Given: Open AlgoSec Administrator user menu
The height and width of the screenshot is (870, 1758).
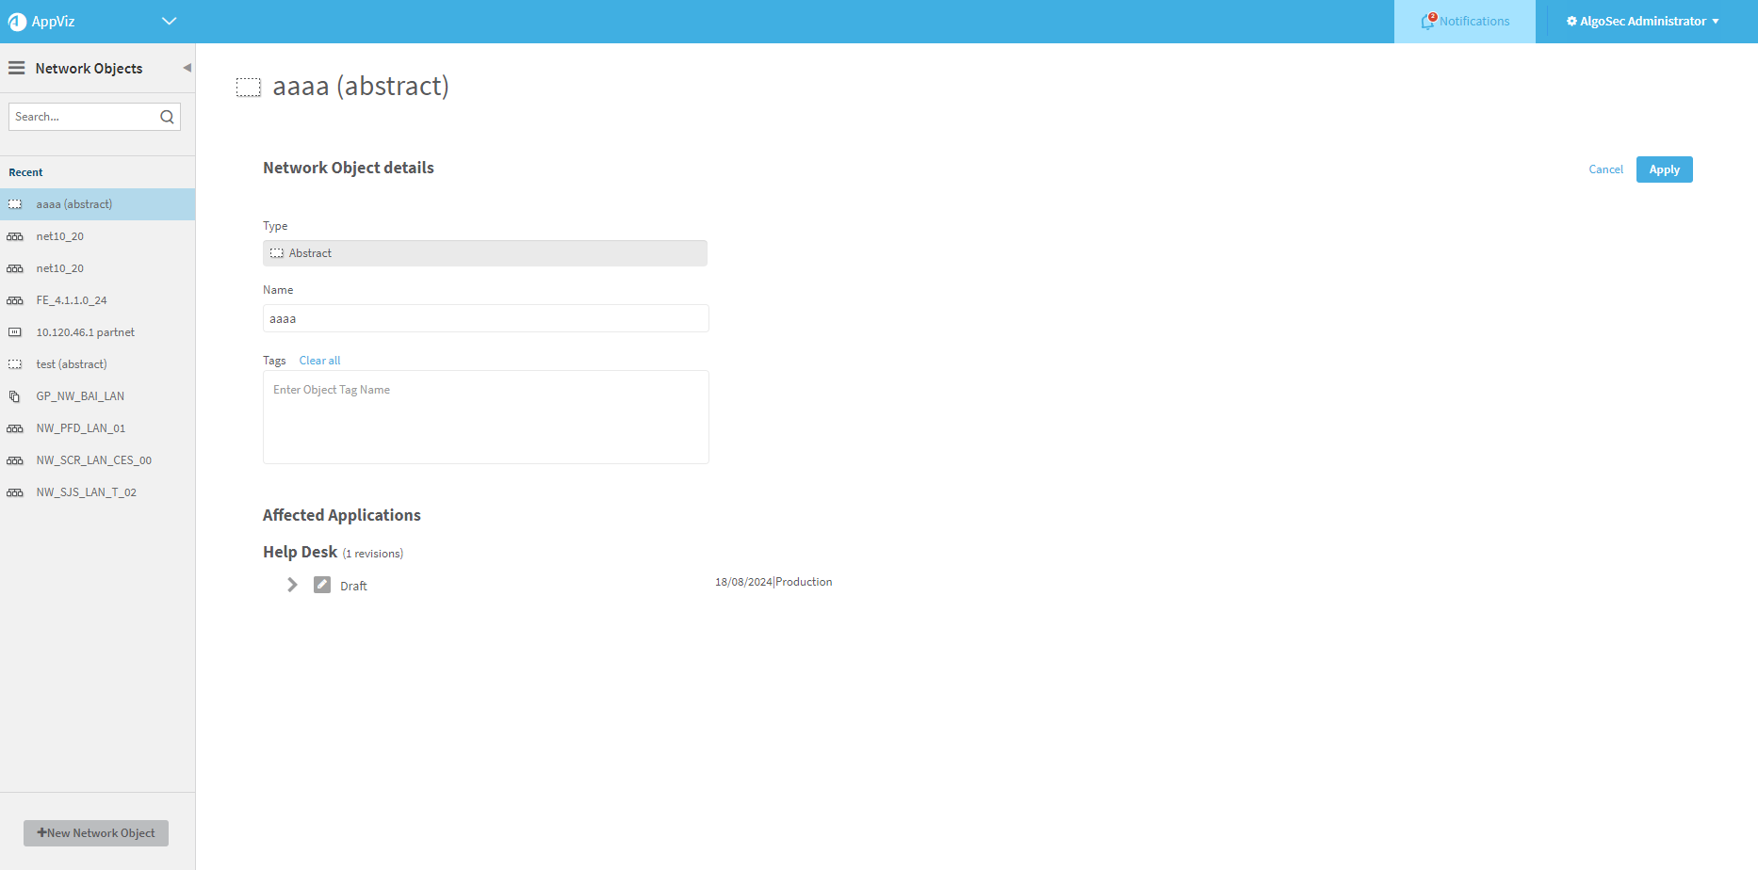Looking at the screenshot, I should click(x=1642, y=22).
